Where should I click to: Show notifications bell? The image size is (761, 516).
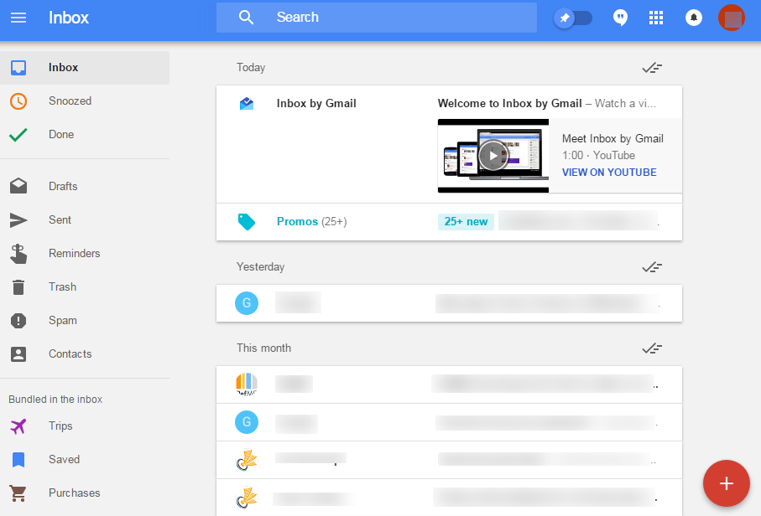(694, 18)
